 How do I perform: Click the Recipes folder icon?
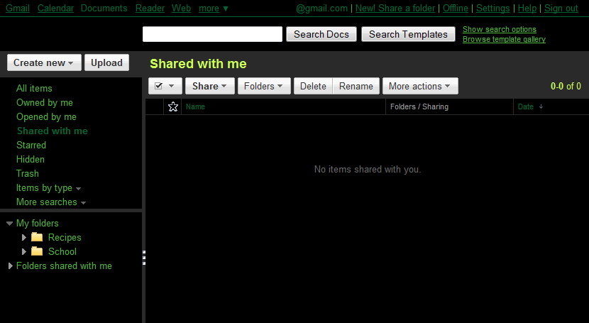pyautogui.click(x=37, y=237)
